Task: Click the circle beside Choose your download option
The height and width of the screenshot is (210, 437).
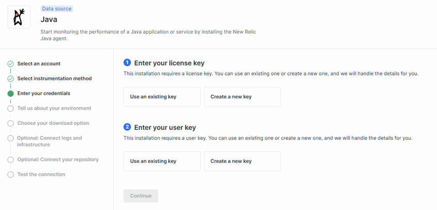Action: pyautogui.click(x=10, y=124)
